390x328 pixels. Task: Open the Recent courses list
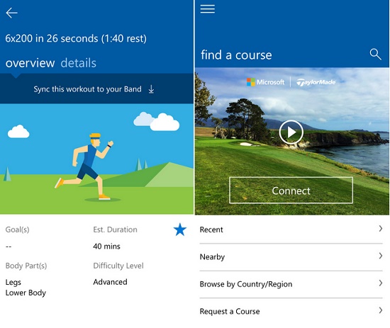[x=291, y=230]
